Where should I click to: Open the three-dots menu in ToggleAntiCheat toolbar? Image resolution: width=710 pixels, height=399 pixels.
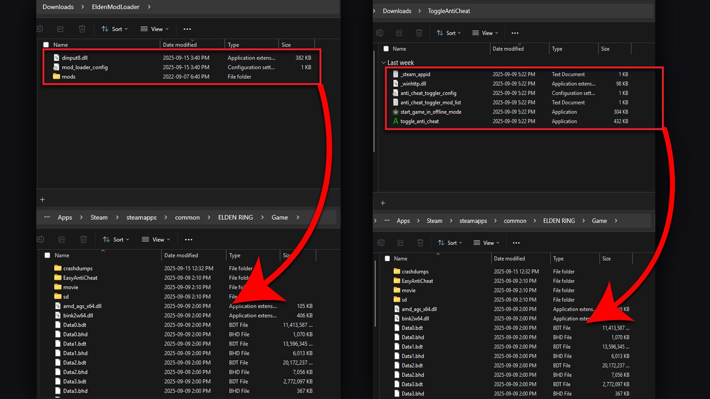coord(515,33)
